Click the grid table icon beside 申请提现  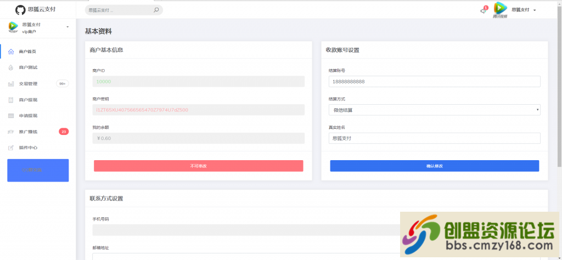(x=11, y=116)
